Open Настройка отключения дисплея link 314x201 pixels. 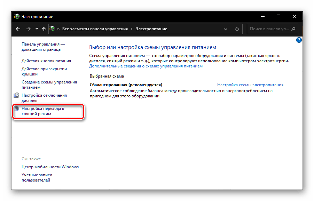[44, 98]
